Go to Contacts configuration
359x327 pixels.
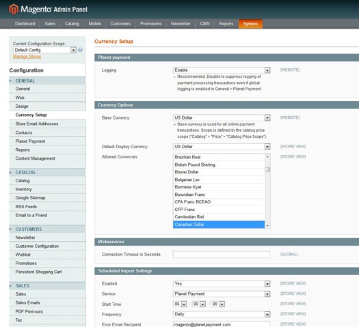pyautogui.click(x=47, y=132)
